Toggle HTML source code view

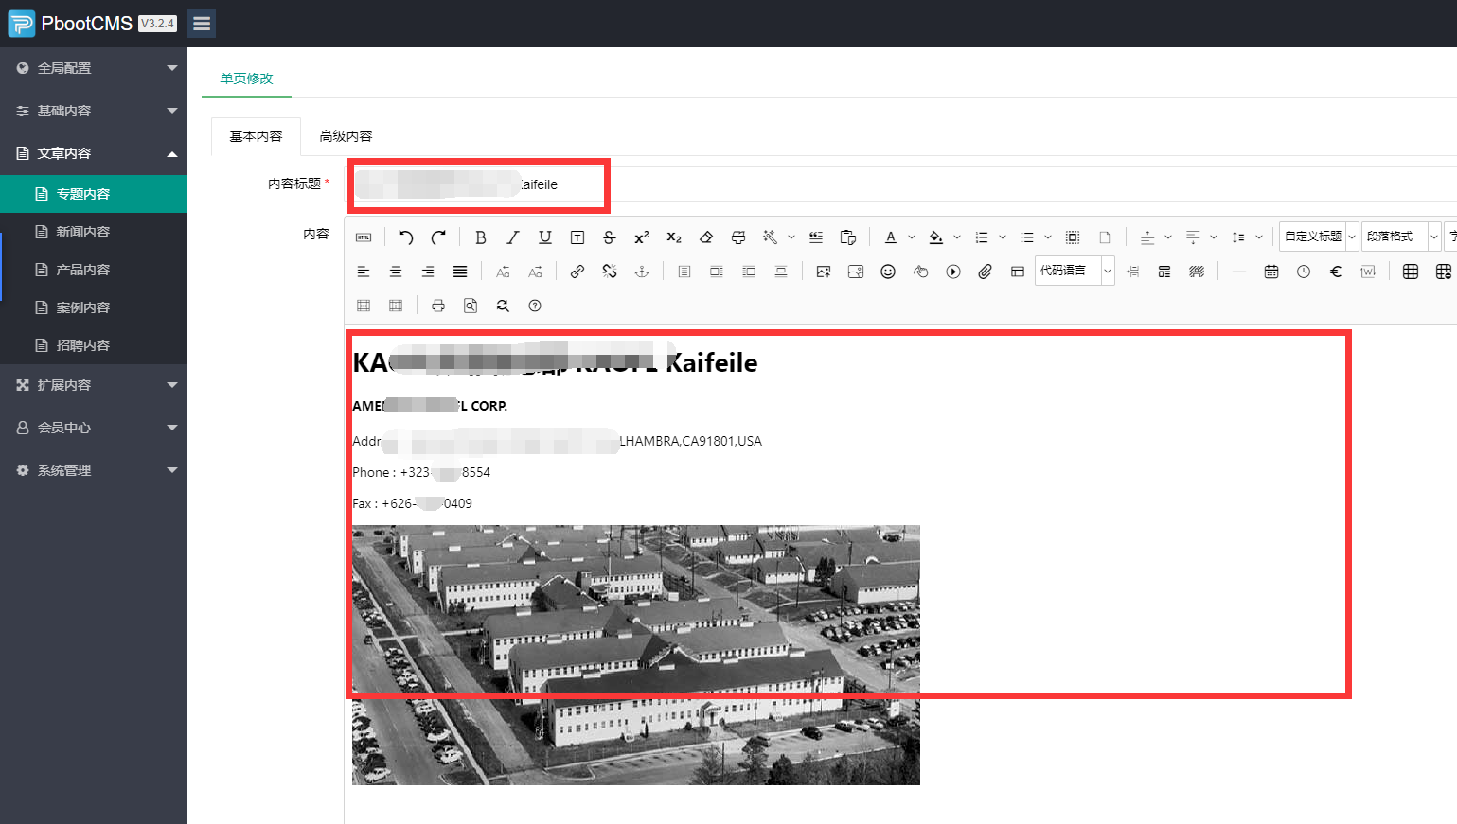pyautogui.click(x=364, y=237)
